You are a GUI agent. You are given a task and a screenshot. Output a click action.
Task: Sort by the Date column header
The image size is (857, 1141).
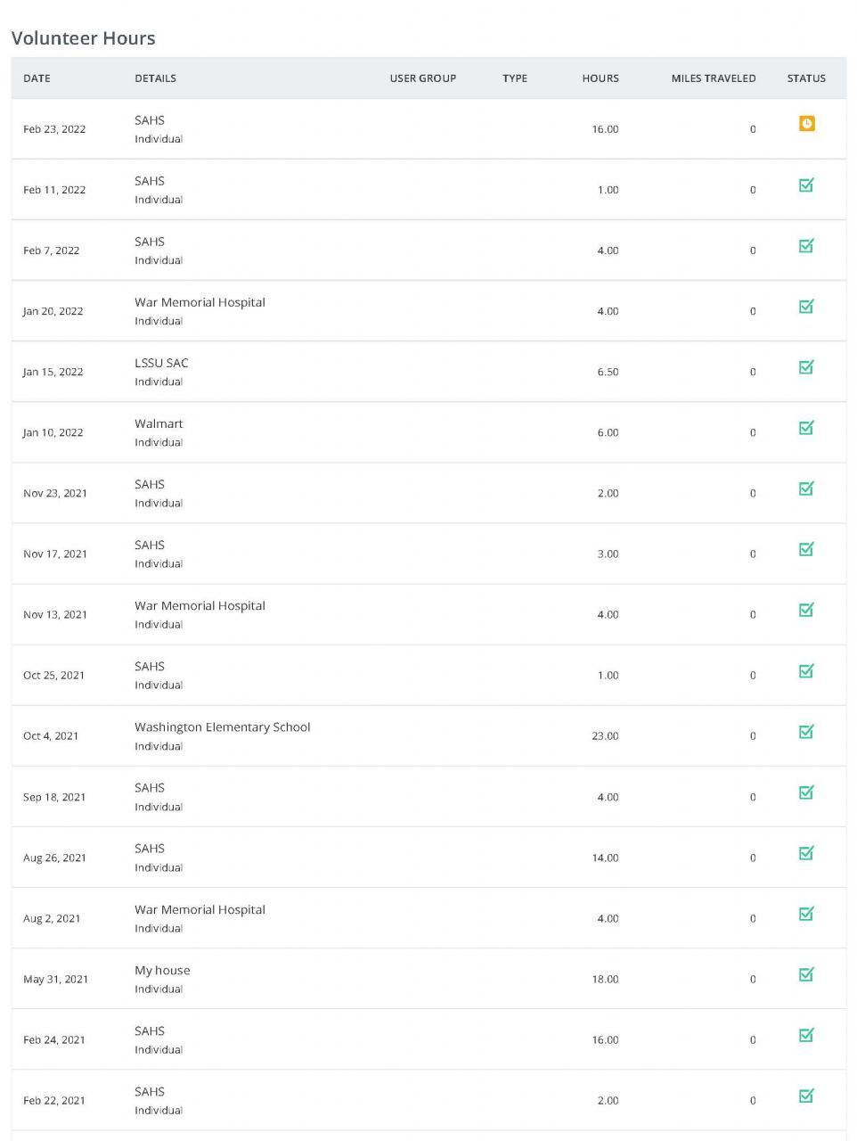(37, 78)
